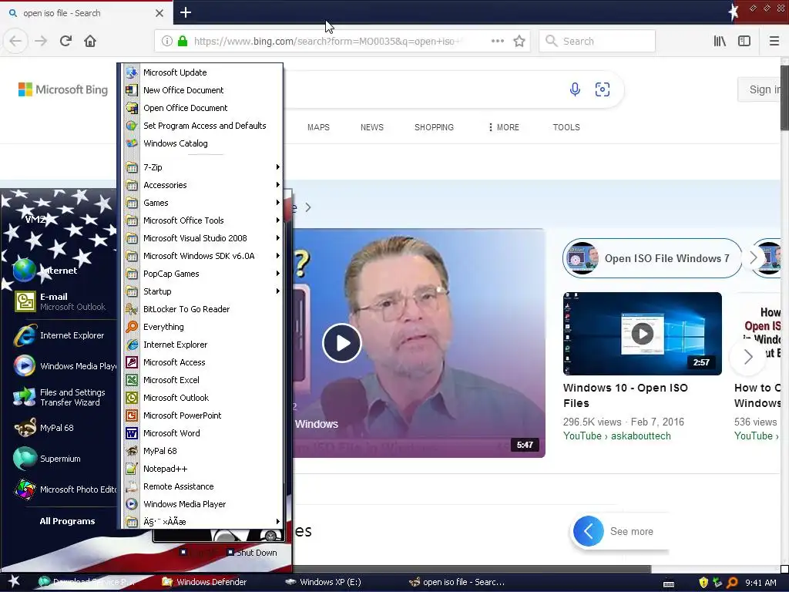
Task: Play the large featured video
Action: click(342, 343)
